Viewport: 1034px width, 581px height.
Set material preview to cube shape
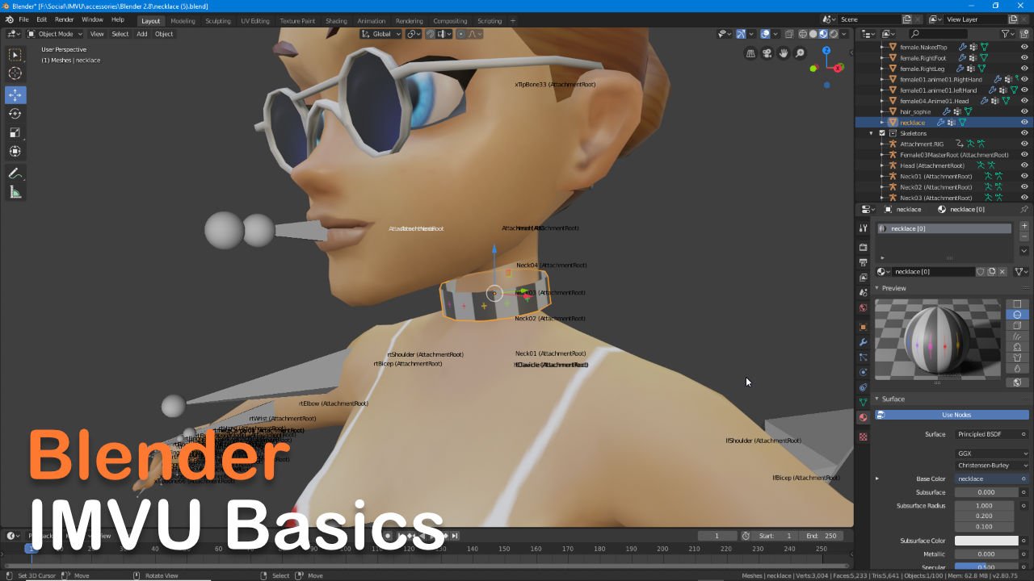coord(1017,325)
